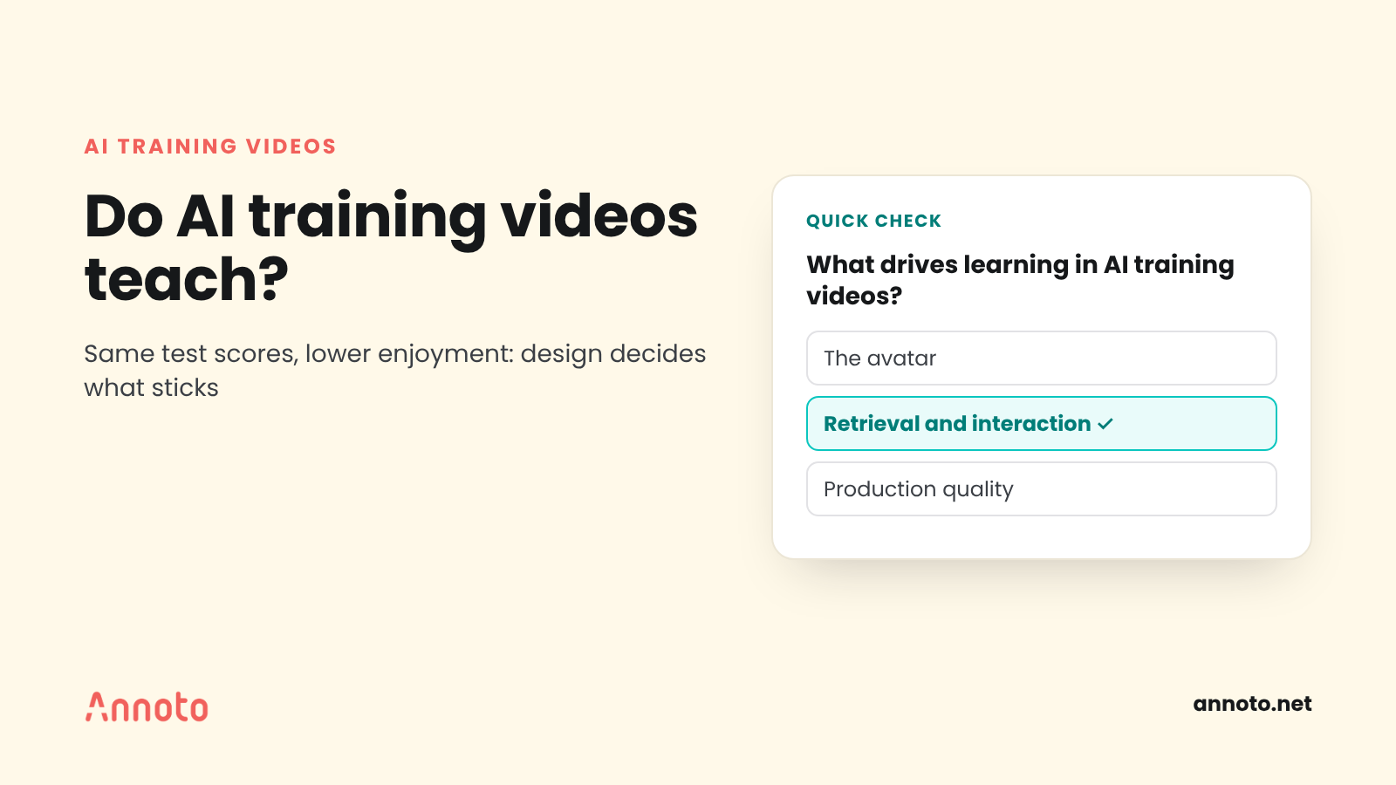This screenshot has width=1396, height=785.
Task: Click the subtitle about same test scores
Action: point(394,370)
